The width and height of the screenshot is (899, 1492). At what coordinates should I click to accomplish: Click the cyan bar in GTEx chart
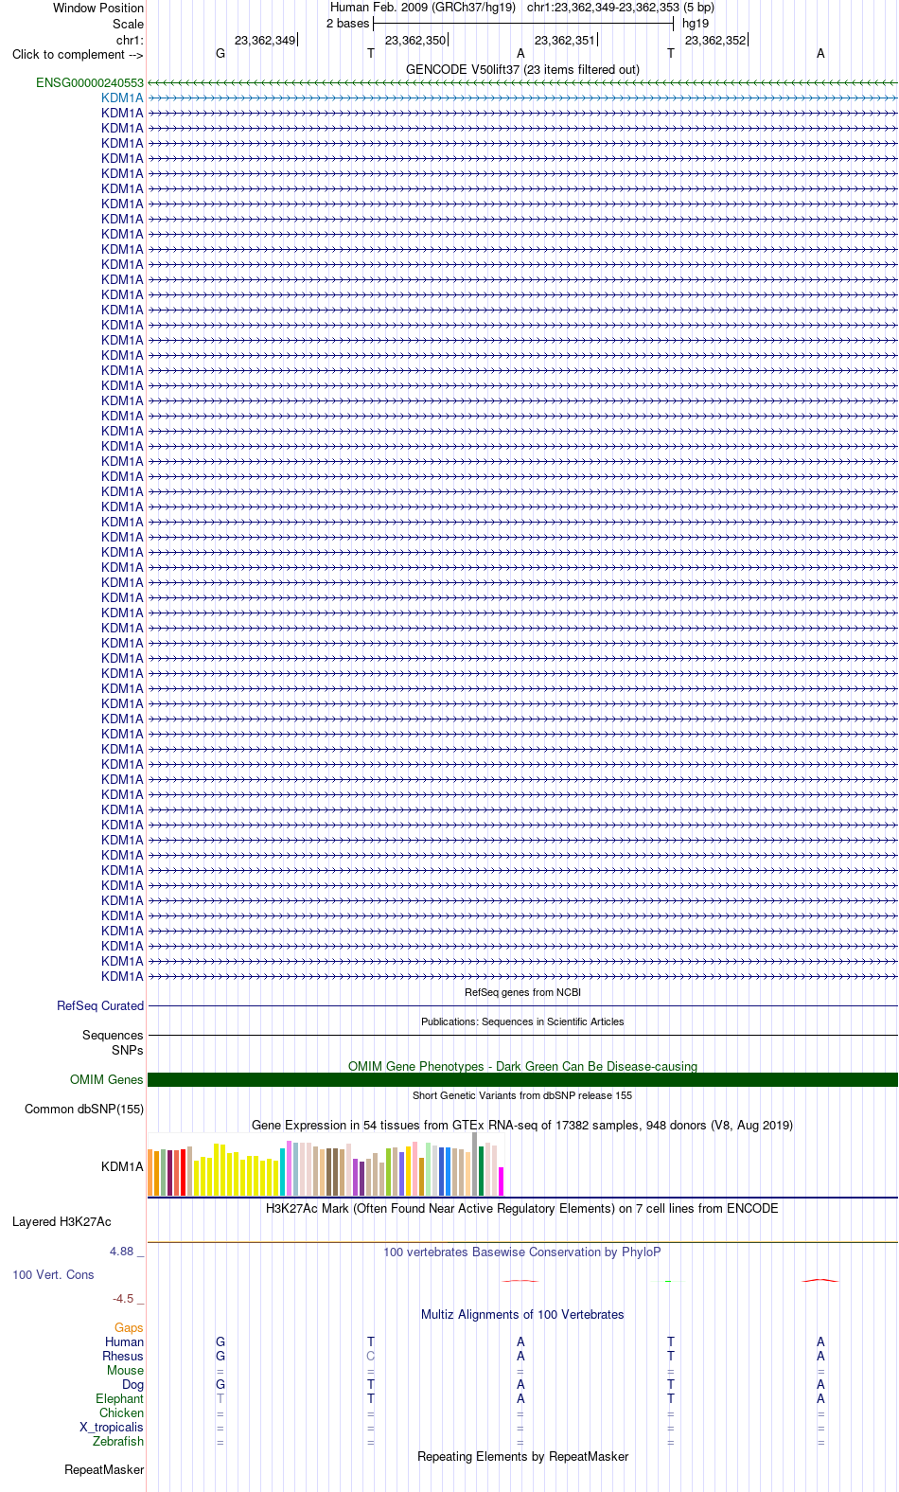283,1172
